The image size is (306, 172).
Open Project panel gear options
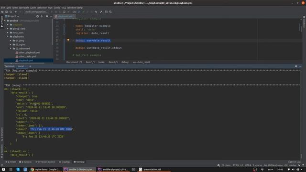[x=47, y=16]
